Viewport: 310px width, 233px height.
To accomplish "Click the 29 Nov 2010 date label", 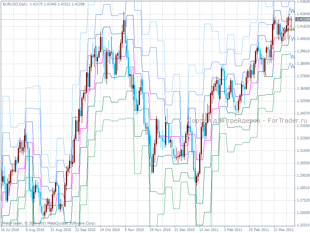I will [160, 230].
